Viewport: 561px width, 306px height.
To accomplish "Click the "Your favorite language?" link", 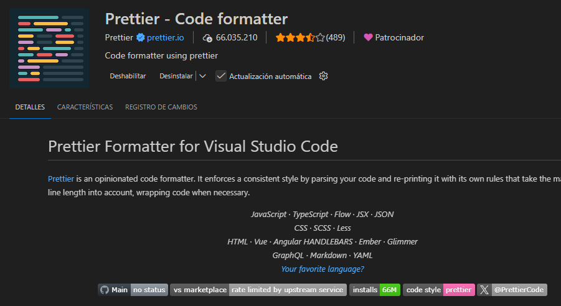I will point(322,269).
